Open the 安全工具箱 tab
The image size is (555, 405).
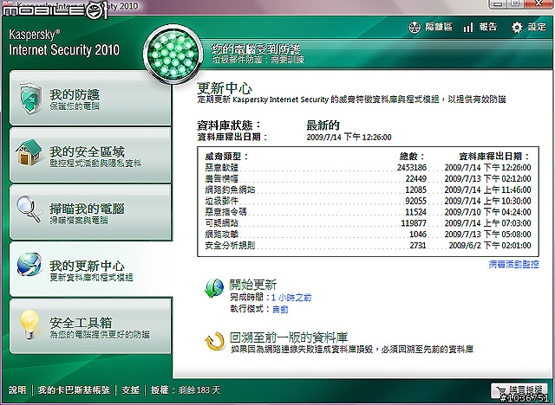pos(90,326)
